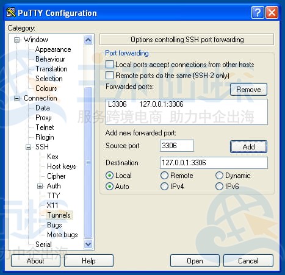The width and height of the screenshot is (285, 275).
Task: Click the category list scrollbar thumb
Action: click(x=88, y=163)
